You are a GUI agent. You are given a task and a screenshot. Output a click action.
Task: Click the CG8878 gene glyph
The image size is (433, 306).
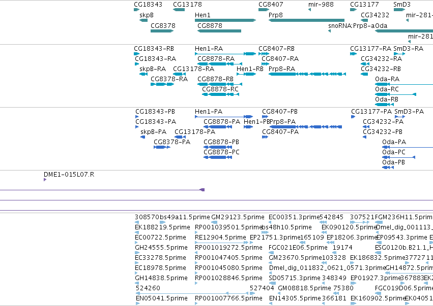click(x=219, y=31)
